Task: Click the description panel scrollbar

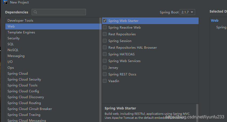Action: pyautogui.click(x=197, y=113)
